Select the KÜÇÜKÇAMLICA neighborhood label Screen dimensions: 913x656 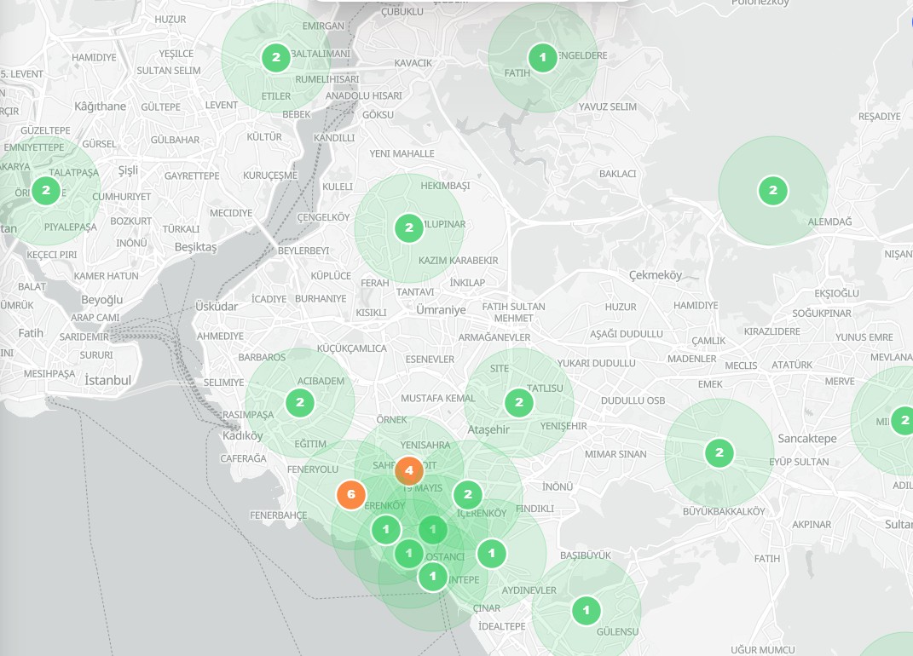pos(352,348)
